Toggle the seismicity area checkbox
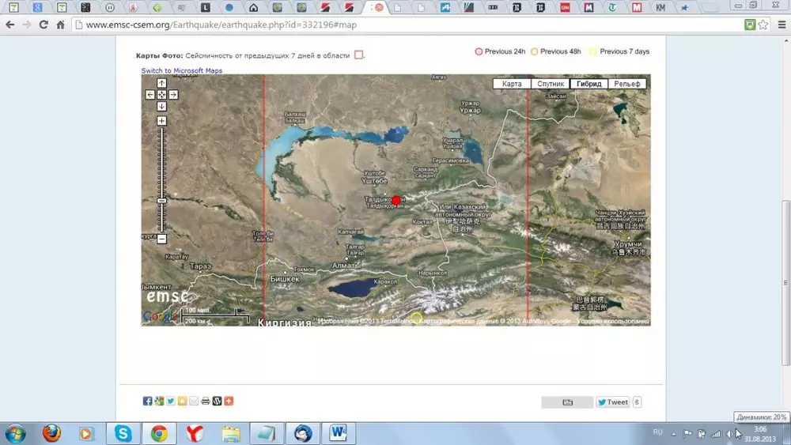 (x=358, y=55)
